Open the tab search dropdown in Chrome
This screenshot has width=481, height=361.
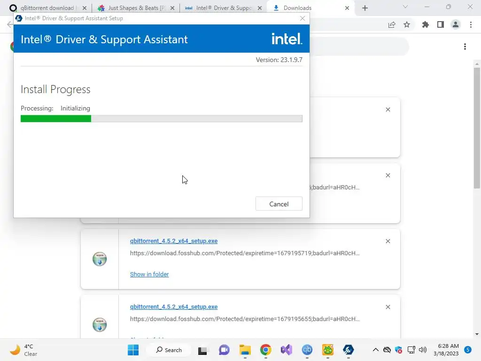pyautogui.click(x=405, y=7)
